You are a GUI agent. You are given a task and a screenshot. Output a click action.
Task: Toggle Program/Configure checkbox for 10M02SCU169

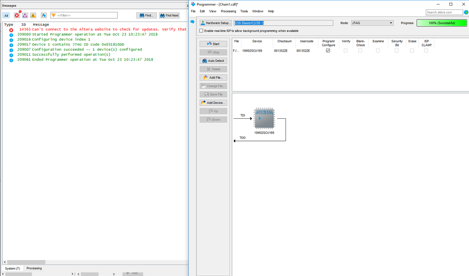(328, 51)
